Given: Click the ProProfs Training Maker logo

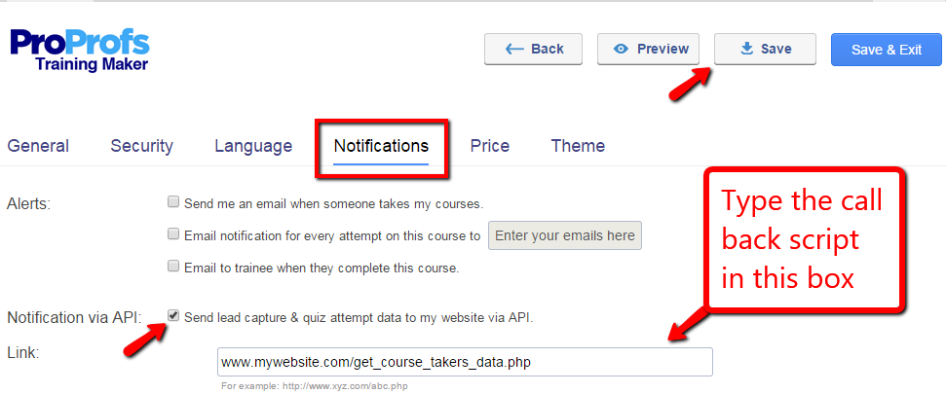Looking at the screenshot, I should click(x=80, y=50).
